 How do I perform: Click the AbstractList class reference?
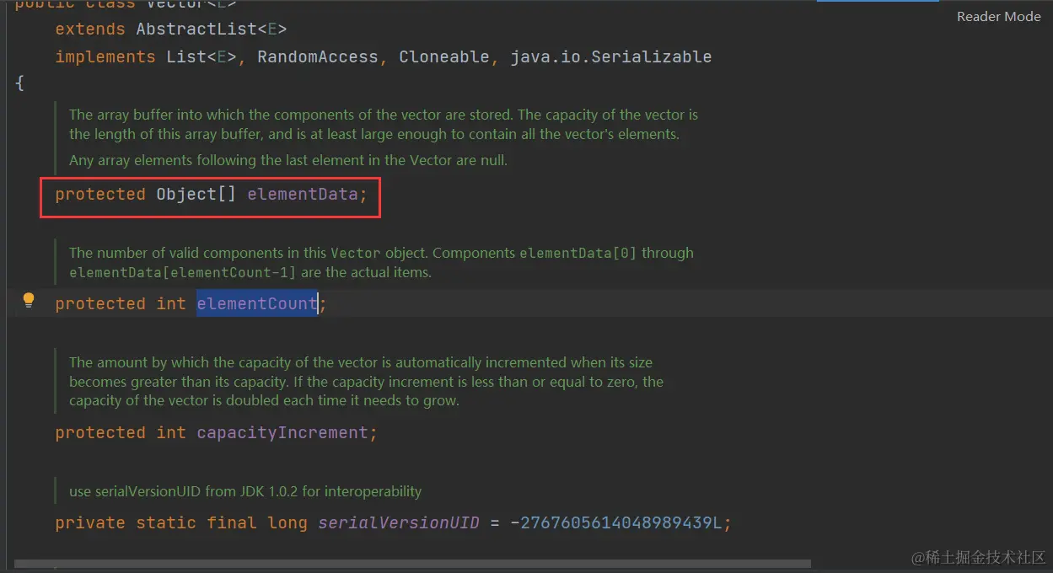[x=196, y=29]
